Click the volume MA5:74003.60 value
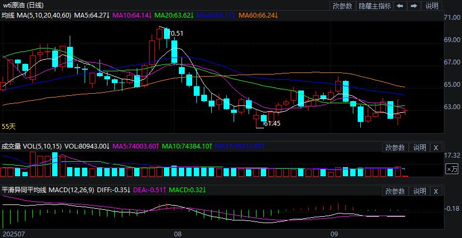This screenshot has height=238, width=462. (x=136, y=146)
